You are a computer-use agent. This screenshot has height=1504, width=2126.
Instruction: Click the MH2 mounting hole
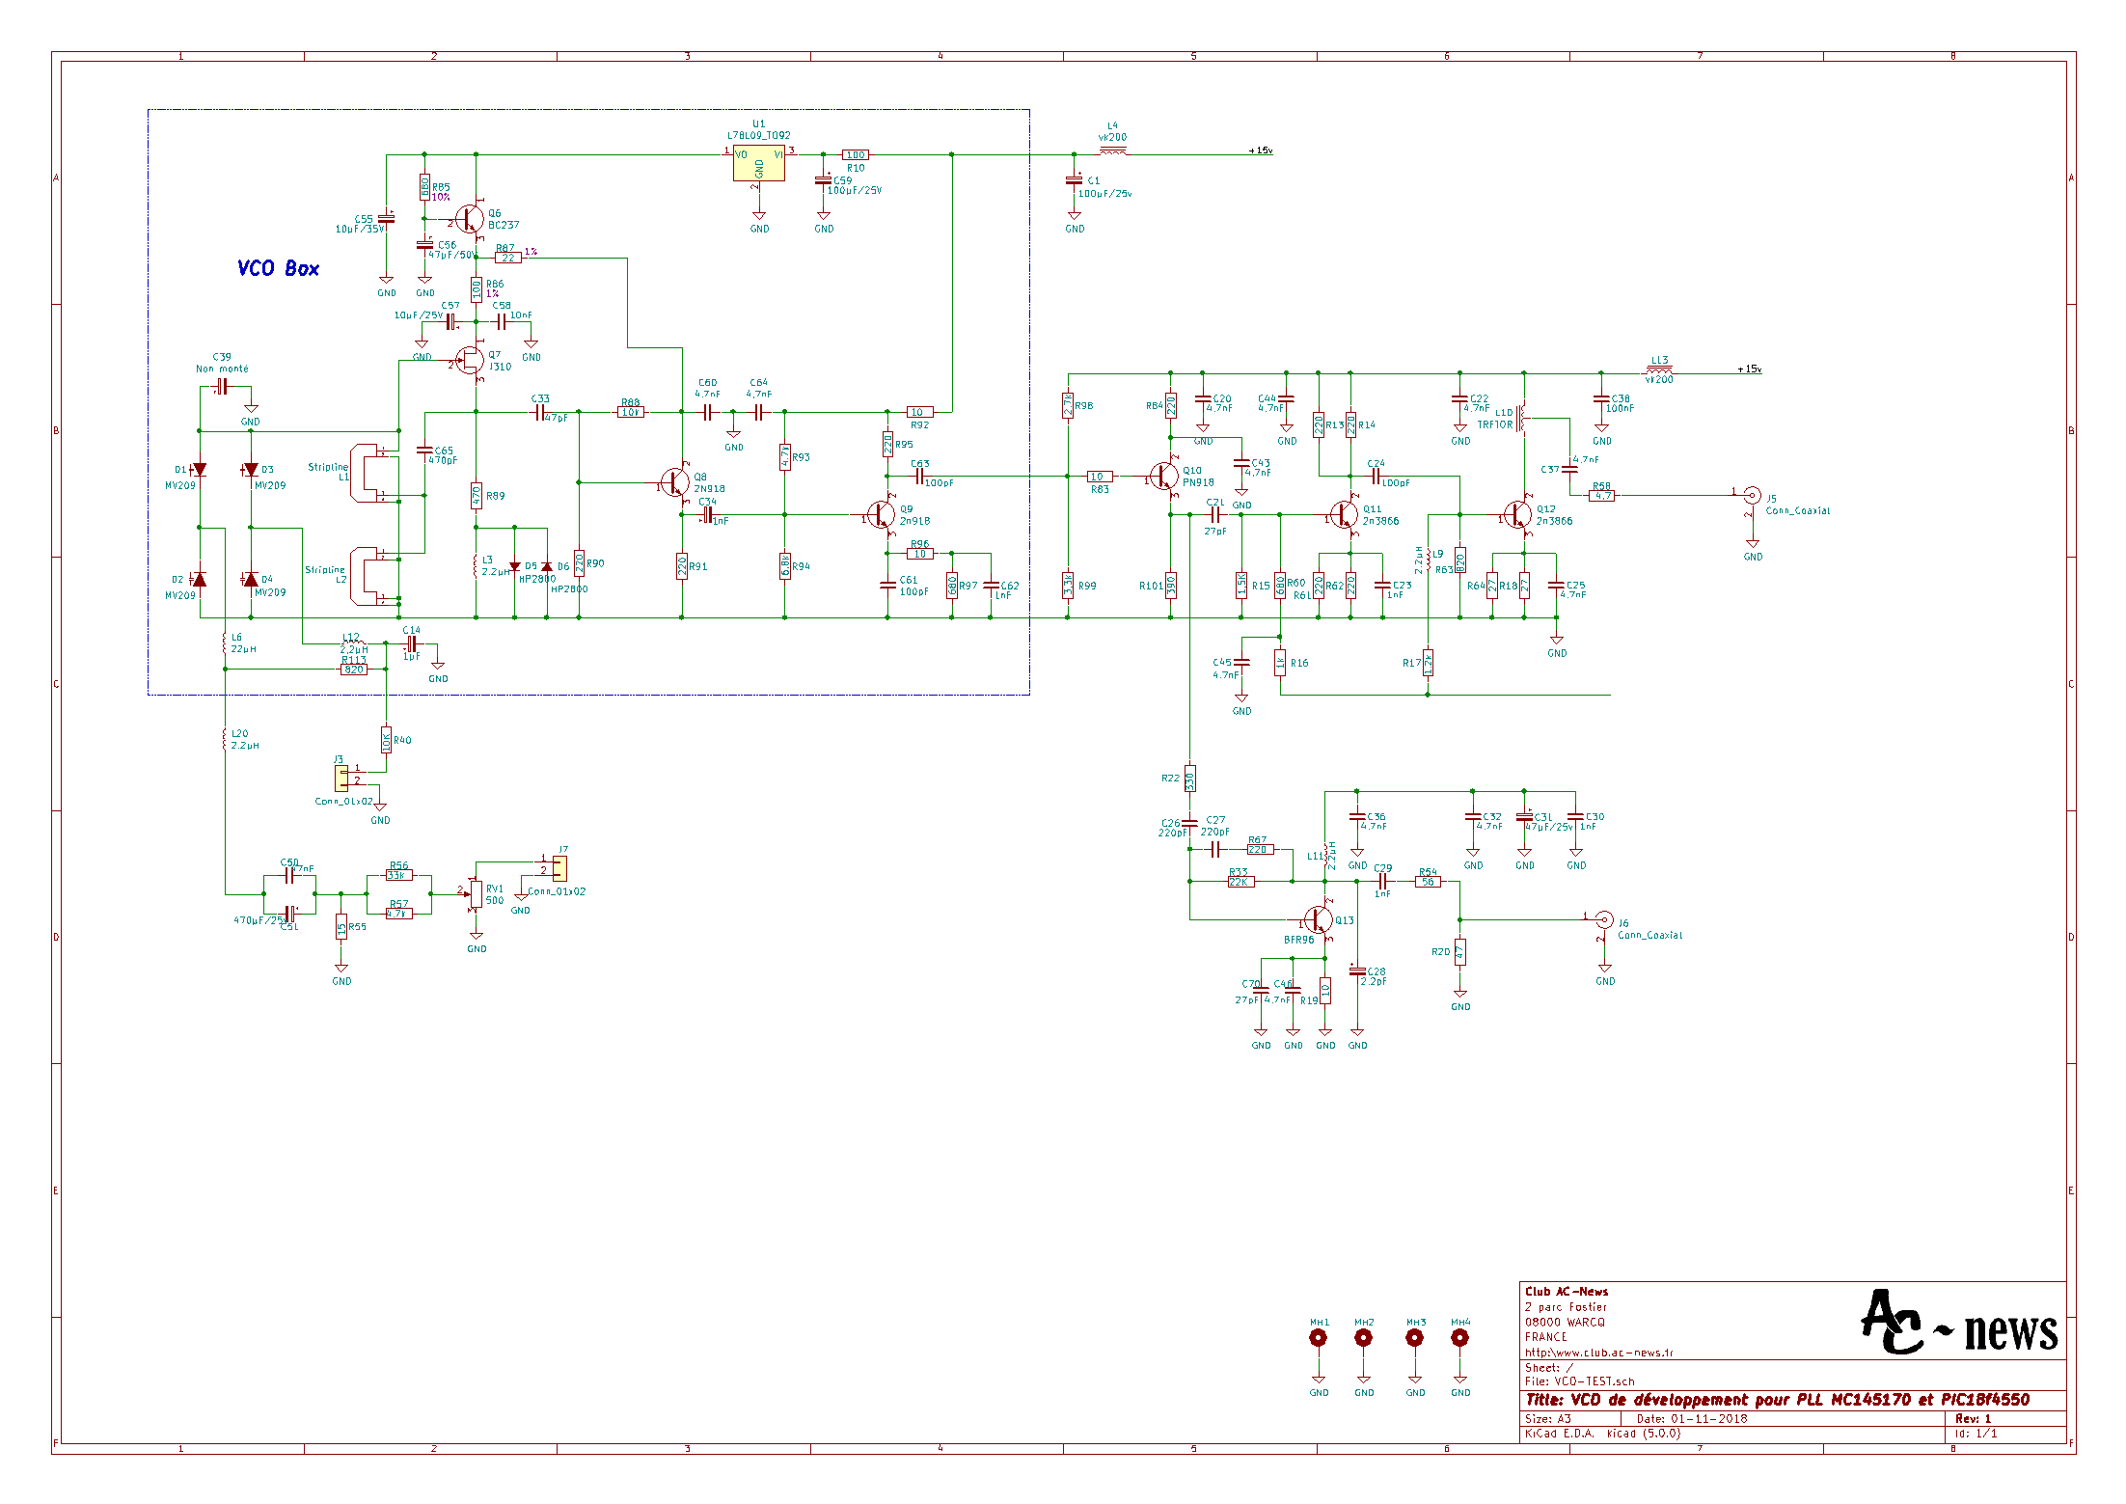tap(1363, 1337)
